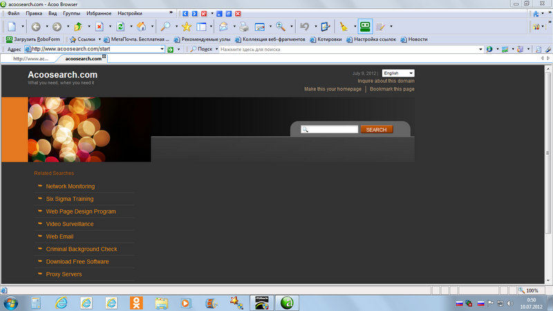Click the notepad pencil toolbar icon

coord(380,26)
